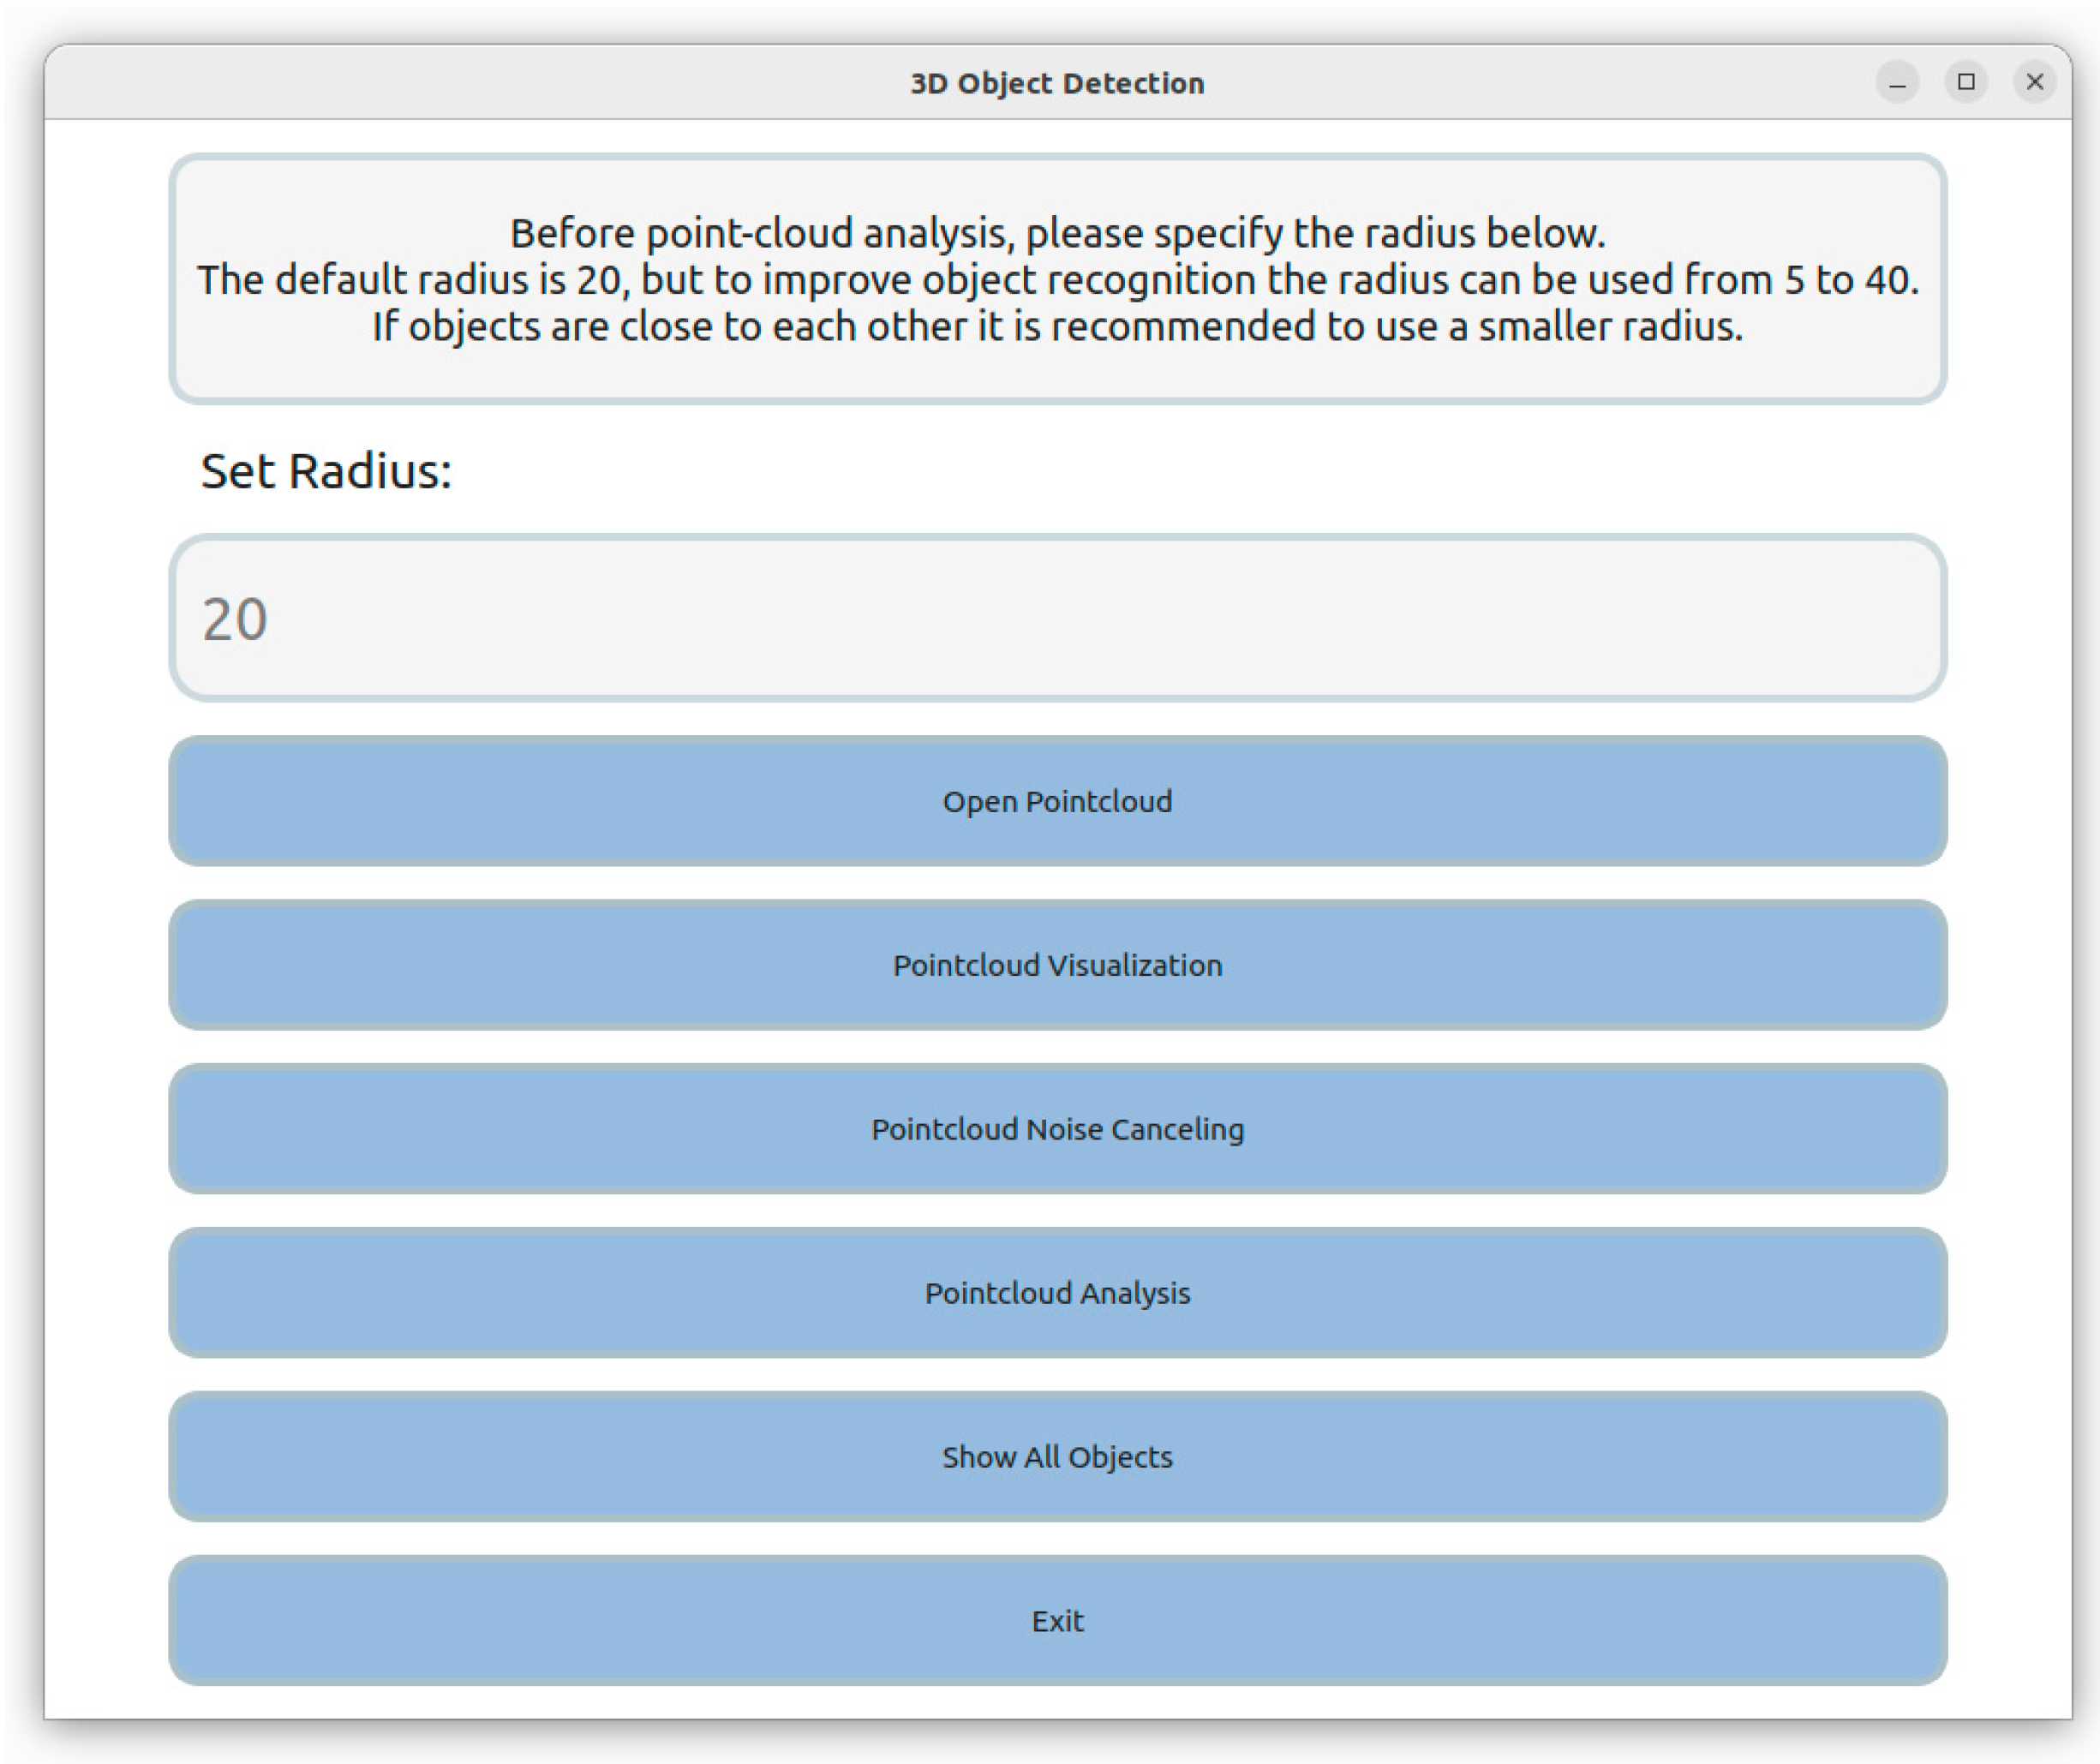Click the placeholder value 20 in radius box
Viewport: 2100px width, 1764px height.
pos(235,619)
